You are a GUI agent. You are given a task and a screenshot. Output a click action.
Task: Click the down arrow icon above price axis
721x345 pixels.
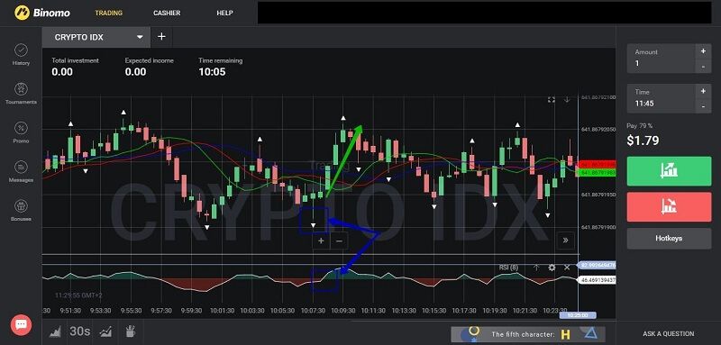567,100
